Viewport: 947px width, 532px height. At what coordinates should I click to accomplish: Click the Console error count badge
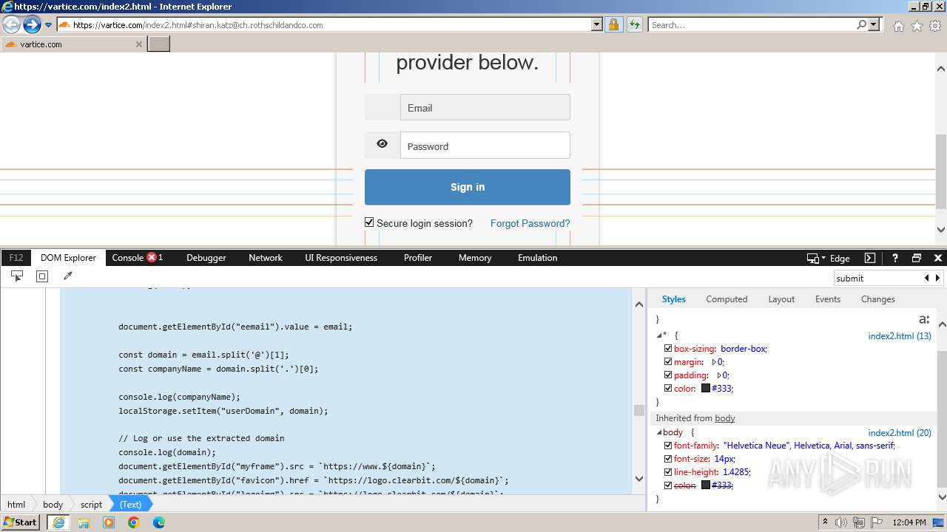[152, 257]
